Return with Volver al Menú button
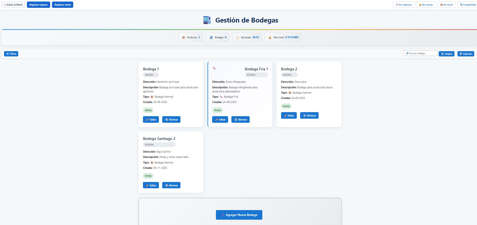477x225 pixels. pos(13,5)
